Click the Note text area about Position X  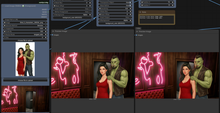coord(157,19)
